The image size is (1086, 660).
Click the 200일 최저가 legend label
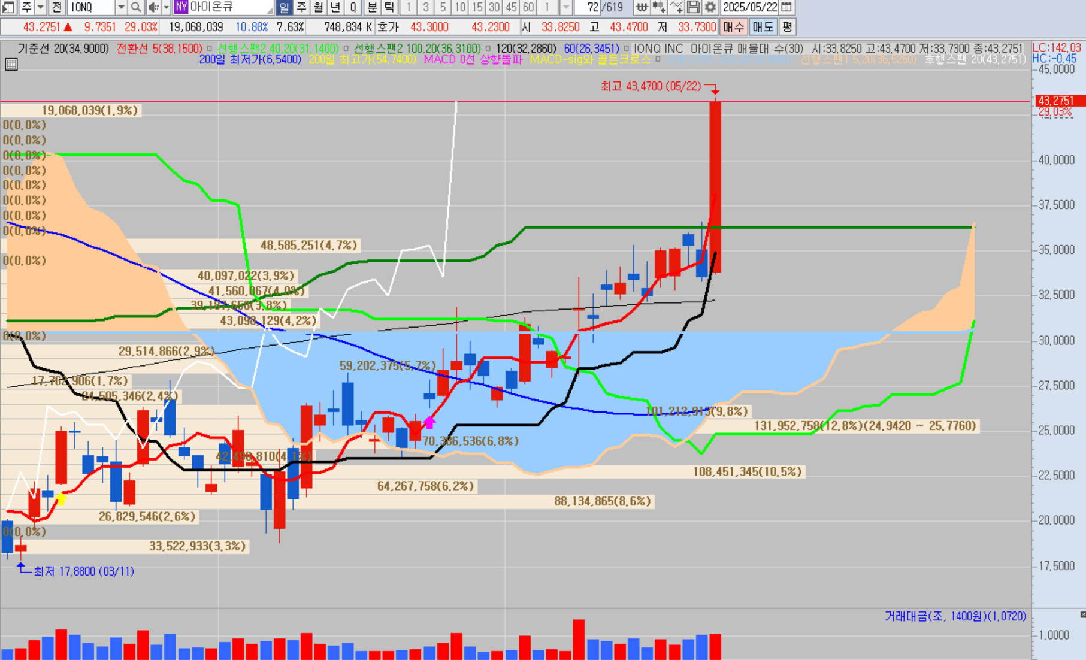click(250, 59)
